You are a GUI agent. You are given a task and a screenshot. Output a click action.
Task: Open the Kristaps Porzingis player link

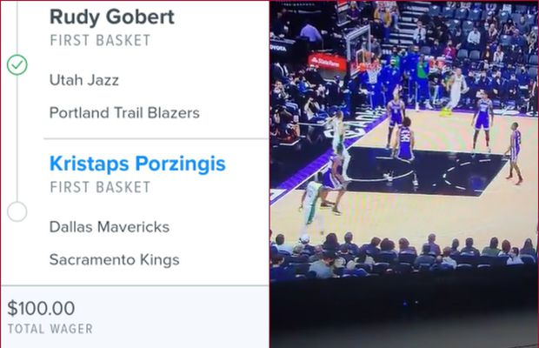tap(137, 164)
